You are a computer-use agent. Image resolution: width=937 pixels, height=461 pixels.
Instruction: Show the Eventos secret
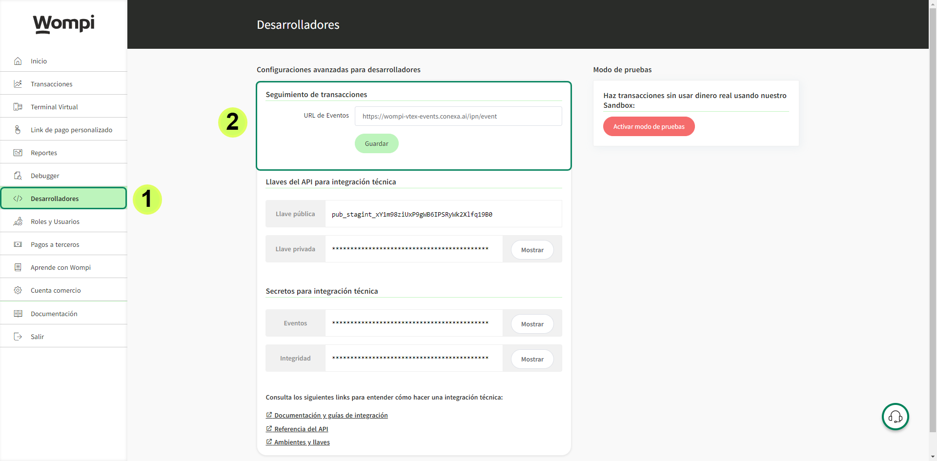pyautogui.click(x=531, y=323)
